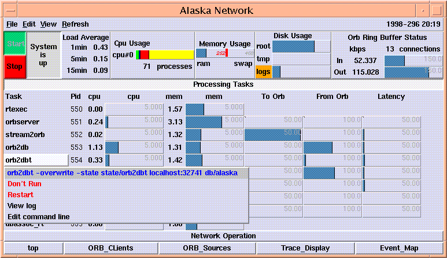Viewport: 447px width, 258px height.
Task: Open the Refresh menu
Action: pyautogui.click(x=76, y=24)
